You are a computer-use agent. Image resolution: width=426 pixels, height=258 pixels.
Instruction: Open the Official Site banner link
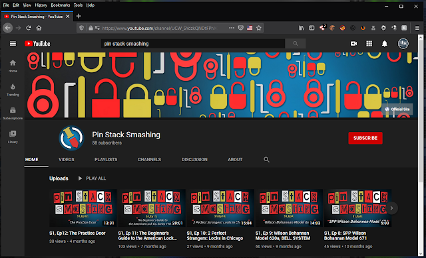397,109
